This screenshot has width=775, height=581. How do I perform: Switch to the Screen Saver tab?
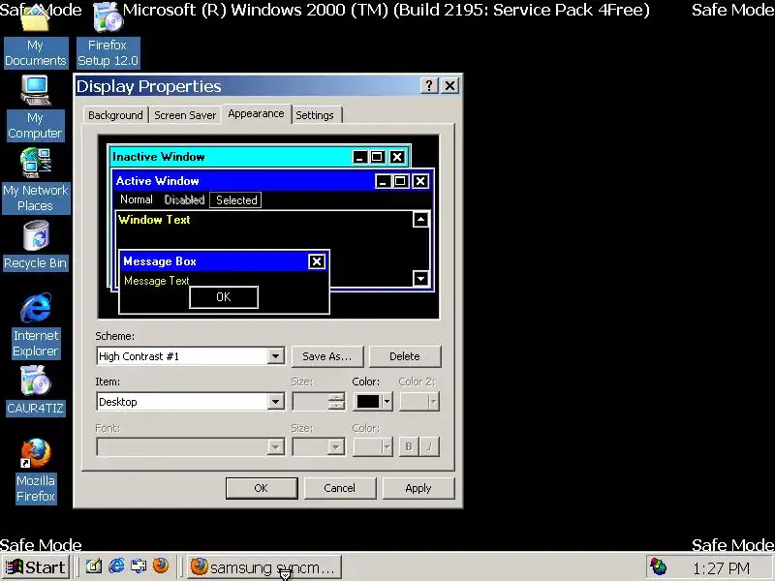point(185,115)
